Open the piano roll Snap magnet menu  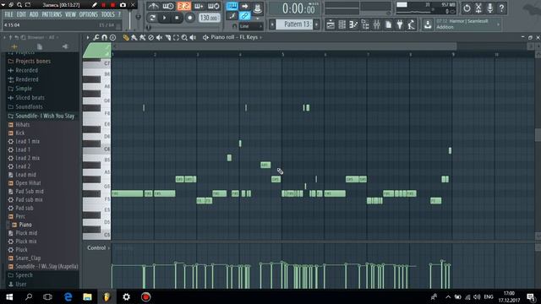point(104,37)
